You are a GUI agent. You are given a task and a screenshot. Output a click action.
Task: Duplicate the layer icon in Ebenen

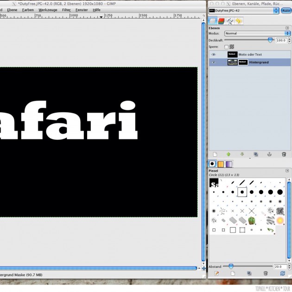256,154
